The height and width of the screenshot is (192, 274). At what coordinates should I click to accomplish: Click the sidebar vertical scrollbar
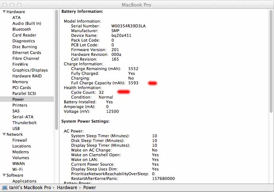pyautogui.click(x=57, y=69)
